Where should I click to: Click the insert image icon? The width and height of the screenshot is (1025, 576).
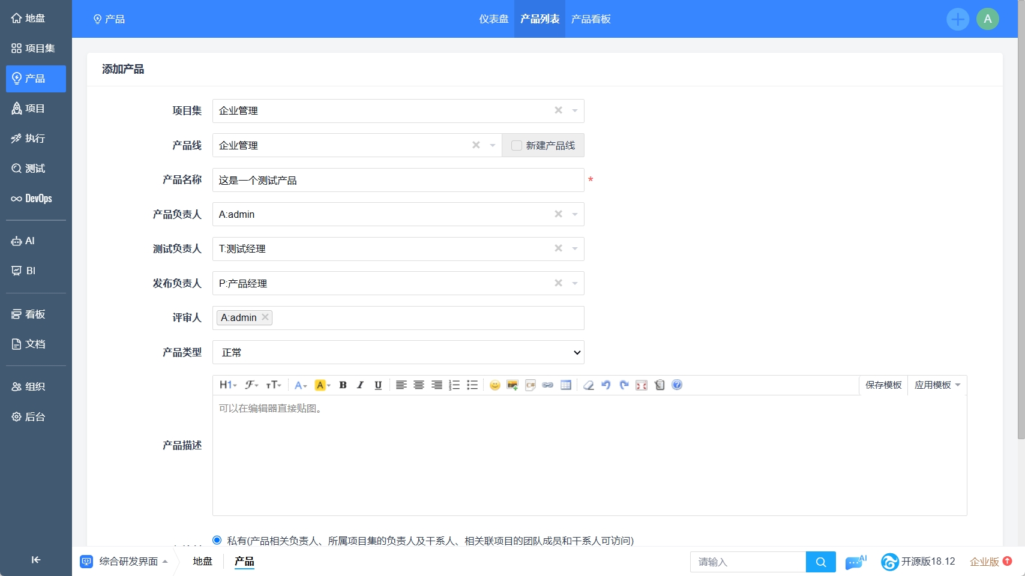pos(512,385)
